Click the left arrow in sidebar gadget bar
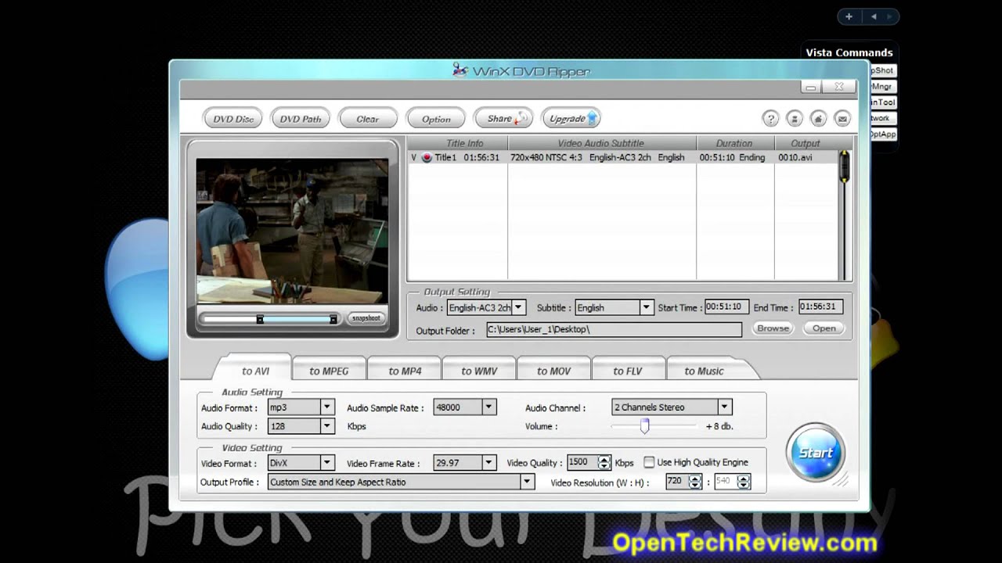The width and height of the screenshot is (1002, 563). (874, 16)
